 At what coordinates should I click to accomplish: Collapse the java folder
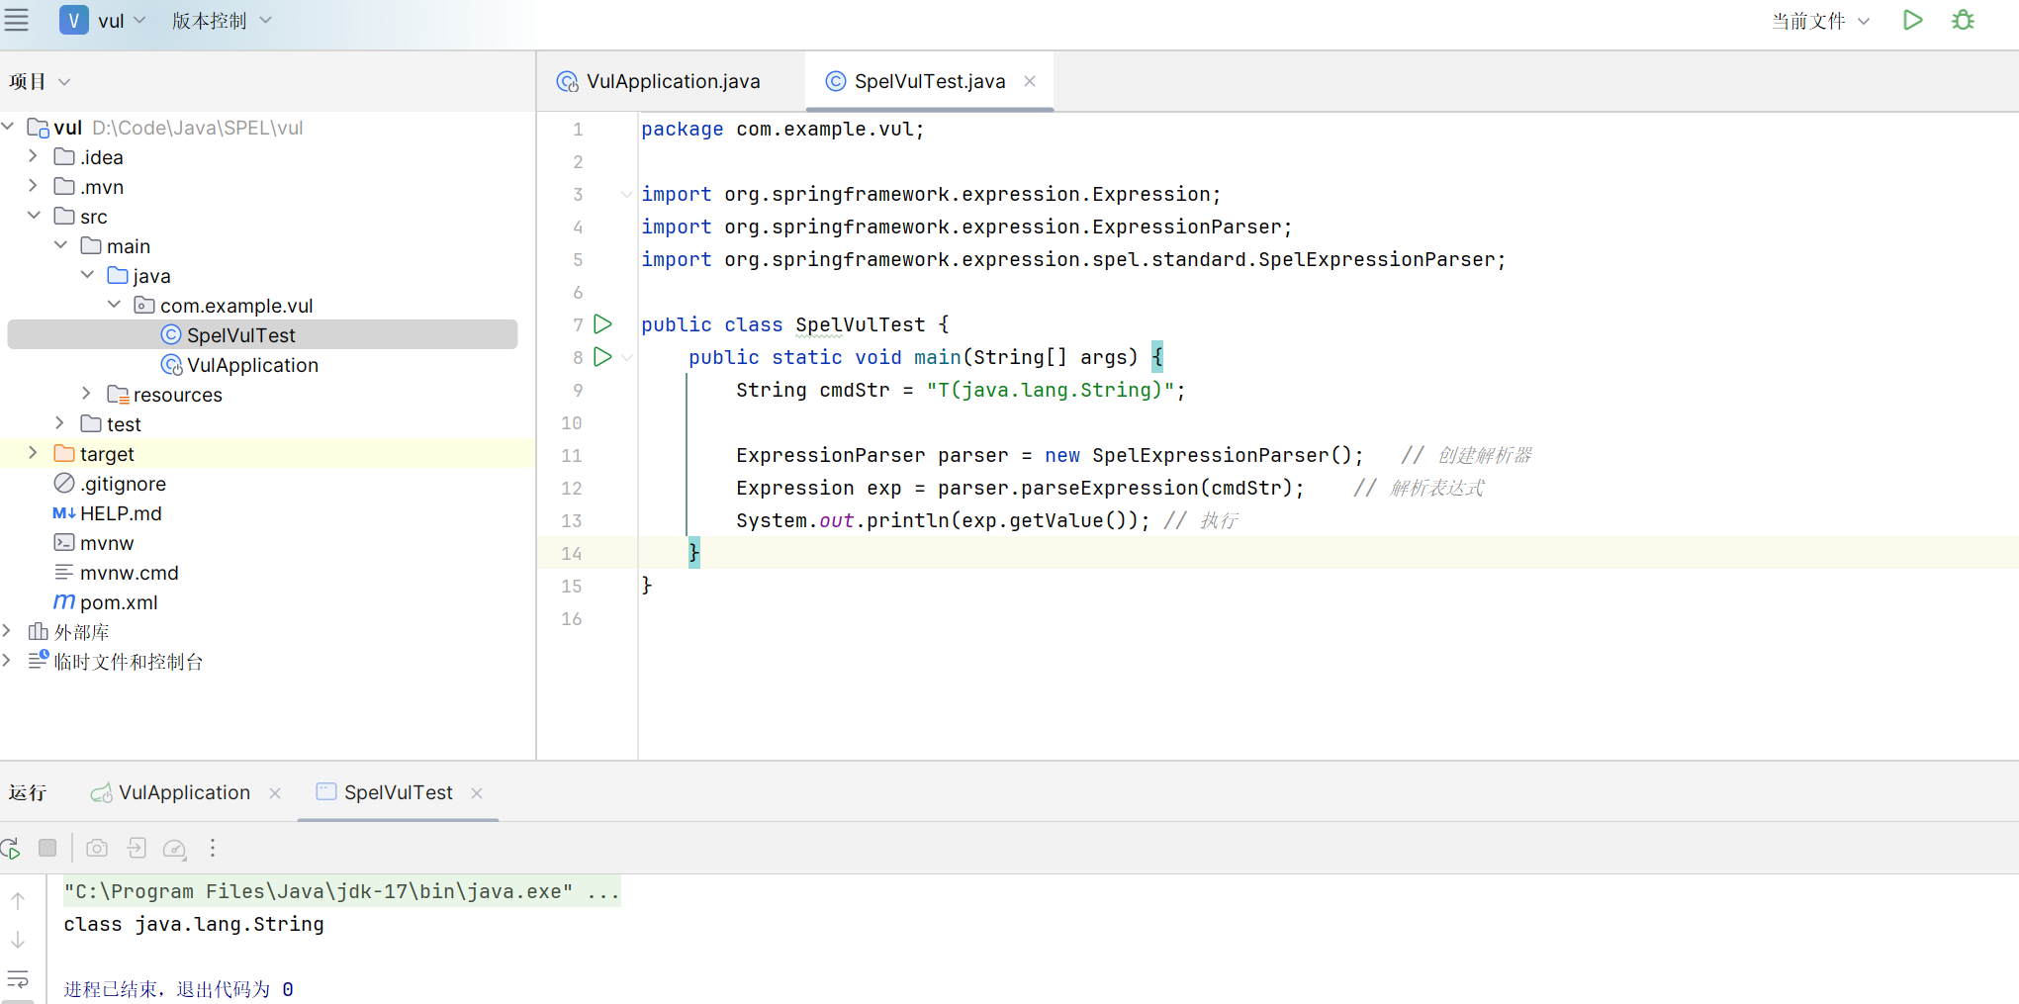[x=87, y=275]
